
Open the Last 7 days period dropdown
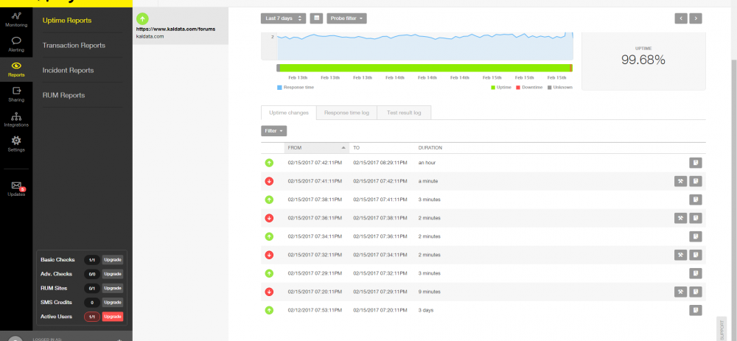tap(284, 18)
